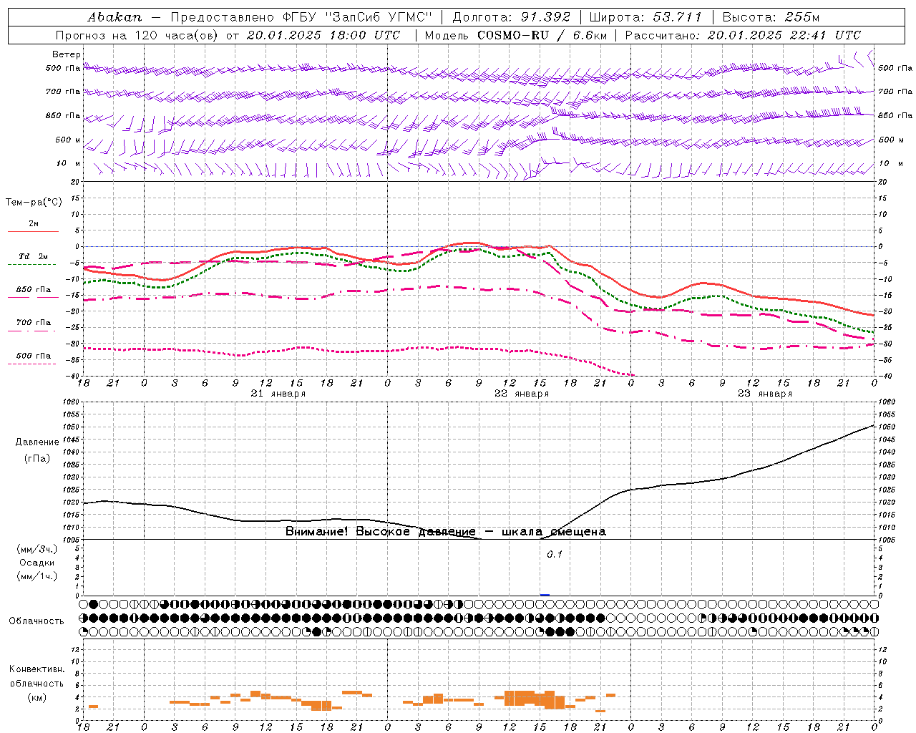The width and height of the screenshot is (916, 733).
Task: Click the "21 января" date label
Action: [x=278, y=394]
